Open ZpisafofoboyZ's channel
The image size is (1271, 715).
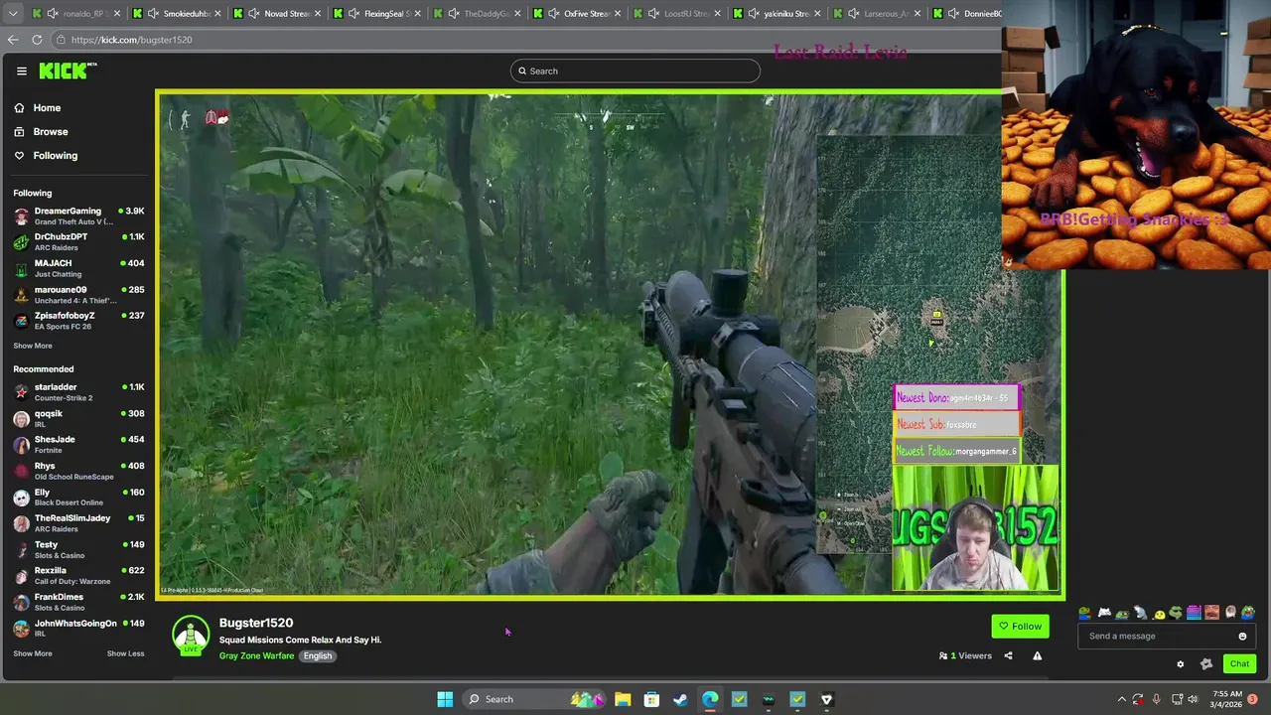78,320
